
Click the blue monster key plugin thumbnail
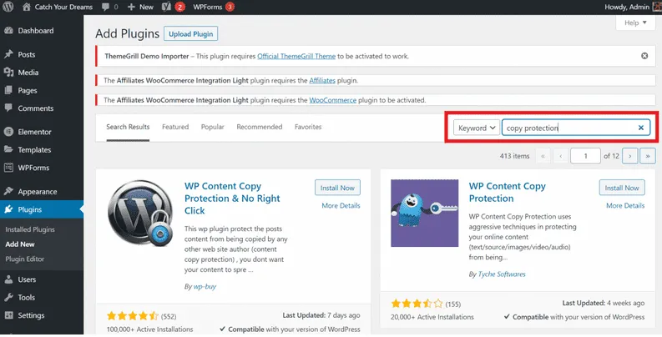(424, 213)
